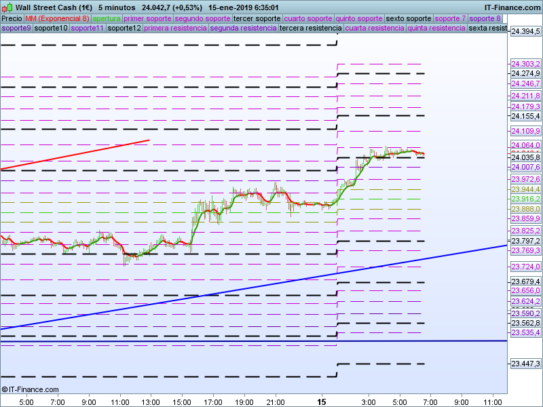This screenshot has width=543, height=407.
Task: Click the 24.246,7 price label
Action: tap(525, 83)
